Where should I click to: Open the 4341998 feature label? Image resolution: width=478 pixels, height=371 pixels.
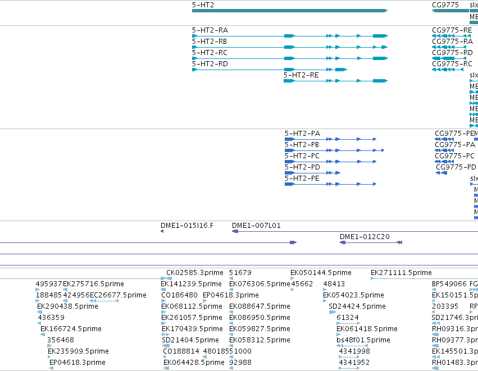coord(354,352)
